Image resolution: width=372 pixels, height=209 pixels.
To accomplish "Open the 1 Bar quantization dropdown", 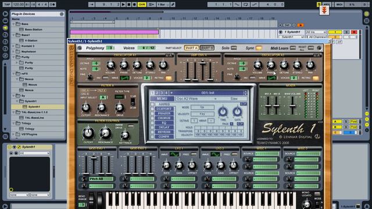I will pyautogui.click(x=163, y=4).
